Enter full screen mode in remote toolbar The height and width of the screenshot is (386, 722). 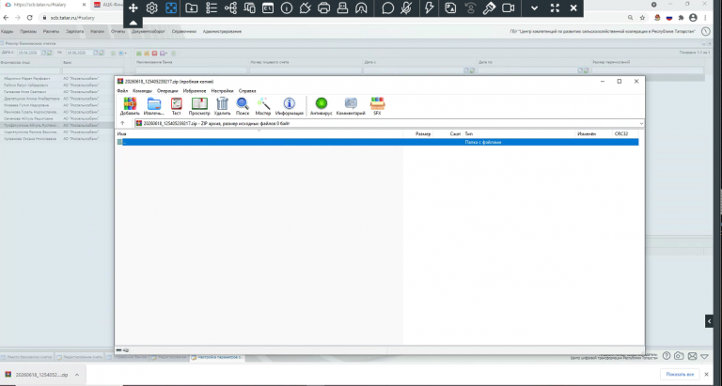coord(555,8)
